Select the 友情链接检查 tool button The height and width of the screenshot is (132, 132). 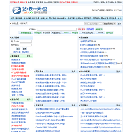26,33
